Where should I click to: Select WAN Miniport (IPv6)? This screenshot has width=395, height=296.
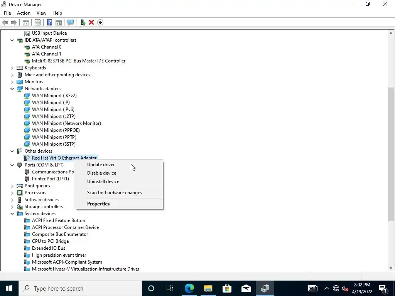coord(53,109)
